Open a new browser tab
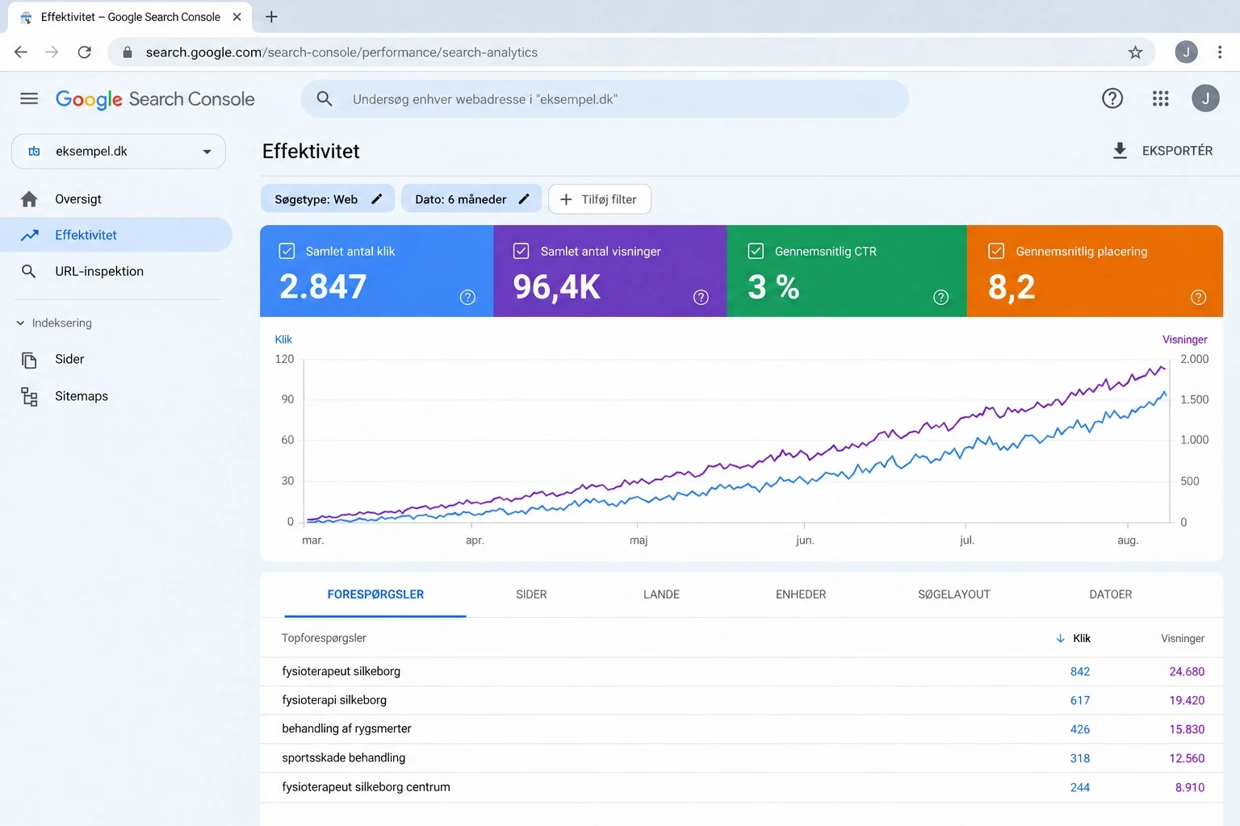Screen dimensions: 1240x826 (271, 17)
